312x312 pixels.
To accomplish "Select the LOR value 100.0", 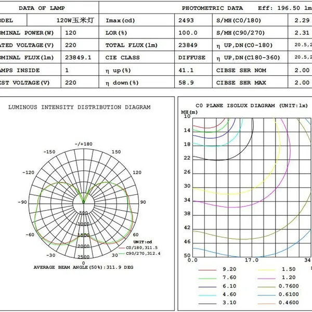I will [x=188, y=33].
